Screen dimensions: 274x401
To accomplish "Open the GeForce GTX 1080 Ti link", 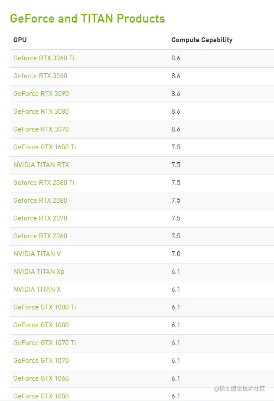I will point(45,307).
